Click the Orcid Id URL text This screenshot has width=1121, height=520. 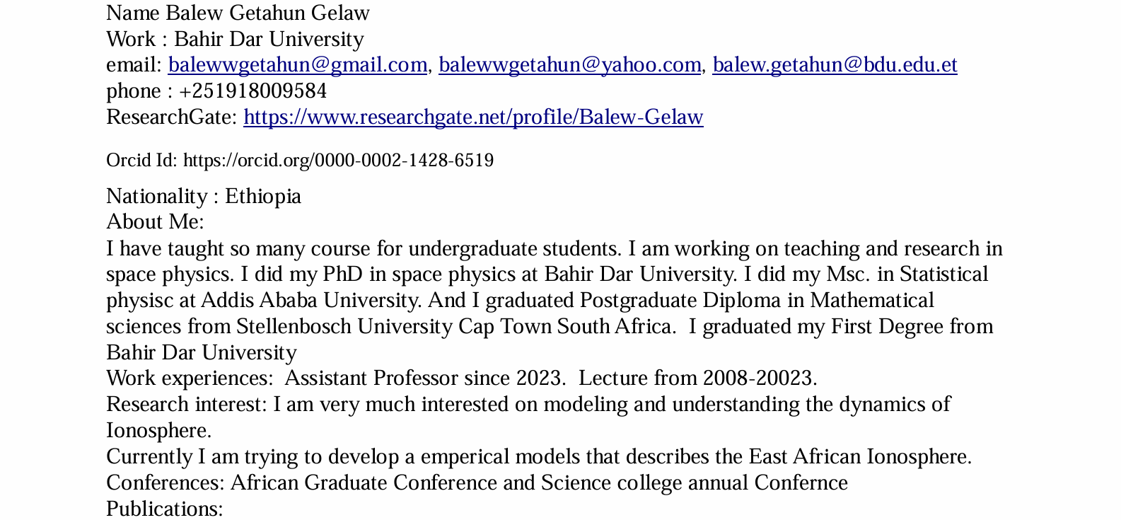coord(338,161)
